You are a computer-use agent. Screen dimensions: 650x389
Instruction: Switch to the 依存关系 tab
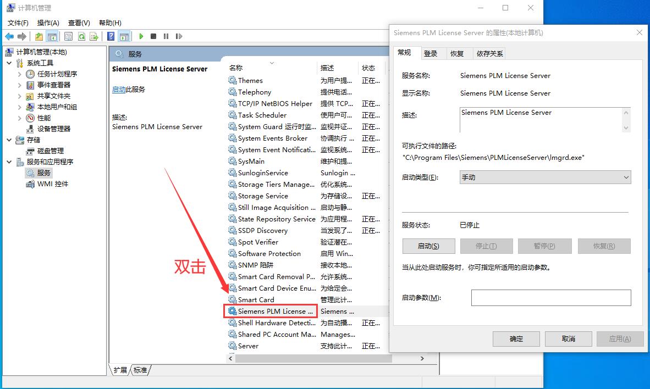pyautogui.click(x=489, y=53)
